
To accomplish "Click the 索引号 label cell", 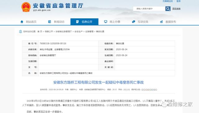I will click(x=30, y=43).
